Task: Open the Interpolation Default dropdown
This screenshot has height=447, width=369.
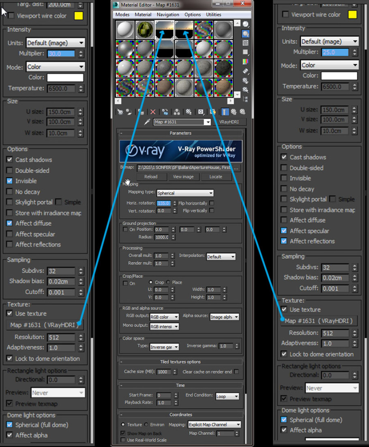Action: point(221,257)
